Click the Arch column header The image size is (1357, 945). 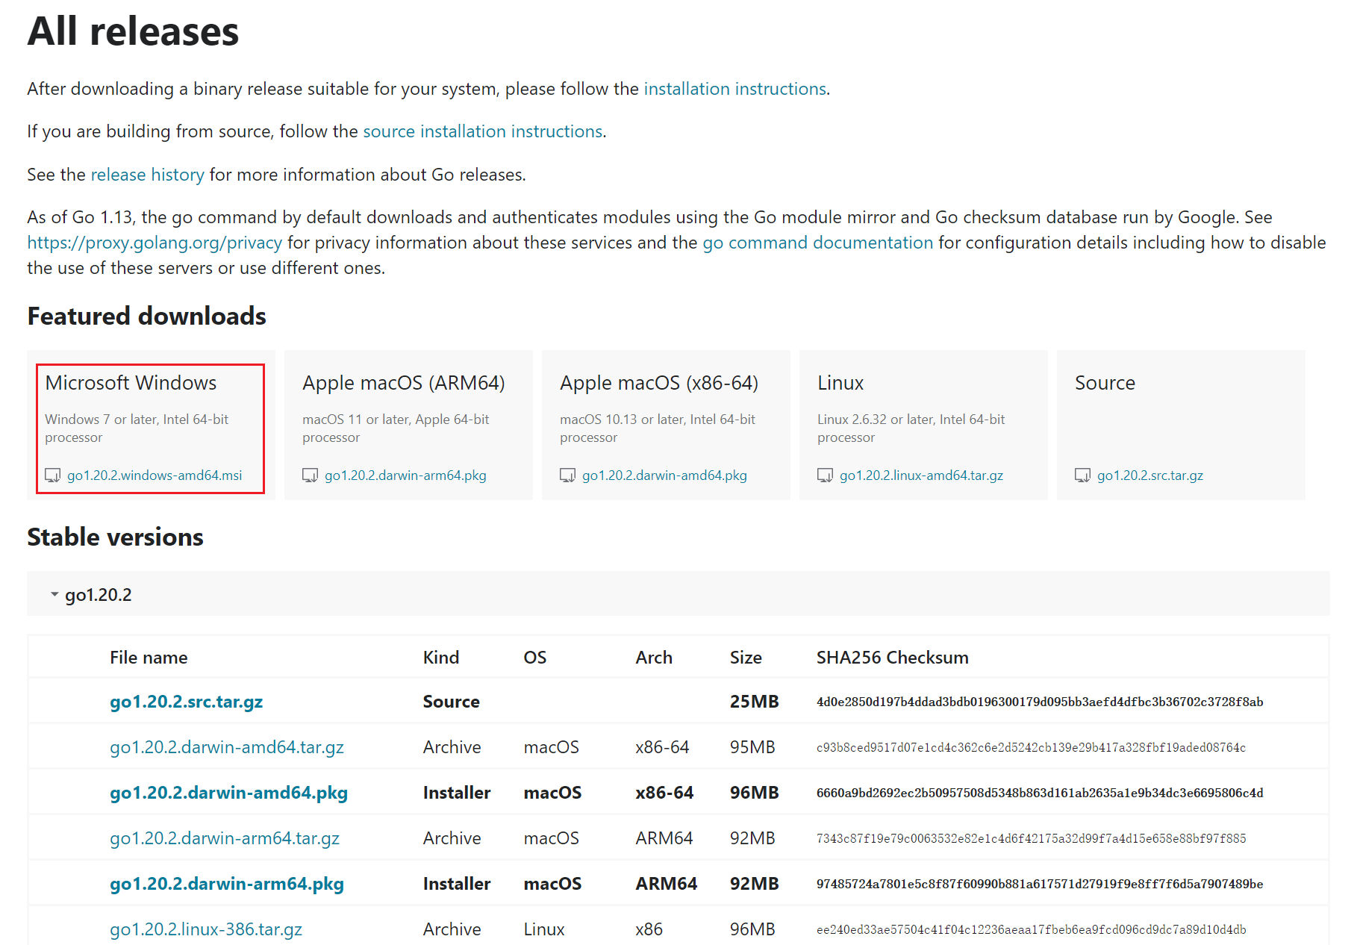click(654, 658)
